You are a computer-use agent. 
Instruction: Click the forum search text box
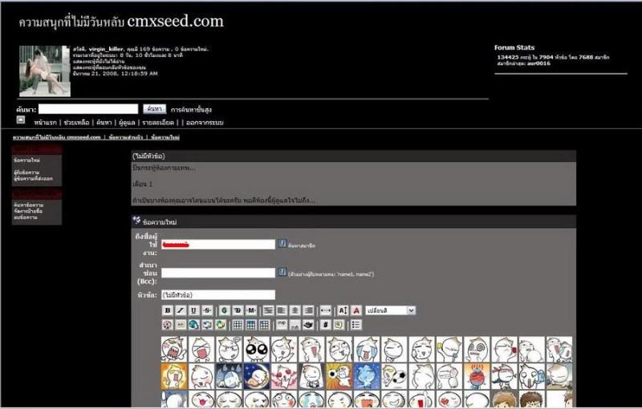88,109
